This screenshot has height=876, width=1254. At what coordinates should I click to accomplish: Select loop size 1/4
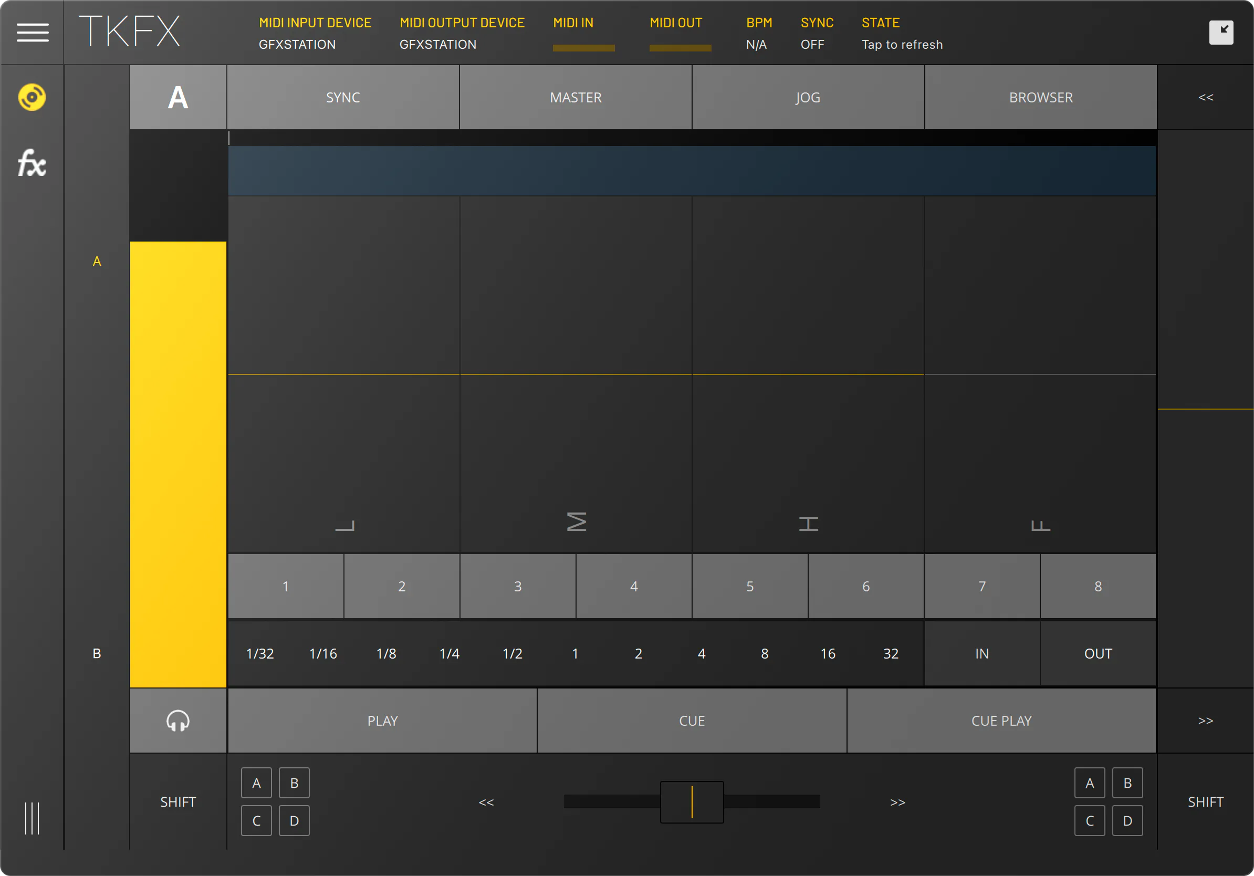tap(449, 653)
